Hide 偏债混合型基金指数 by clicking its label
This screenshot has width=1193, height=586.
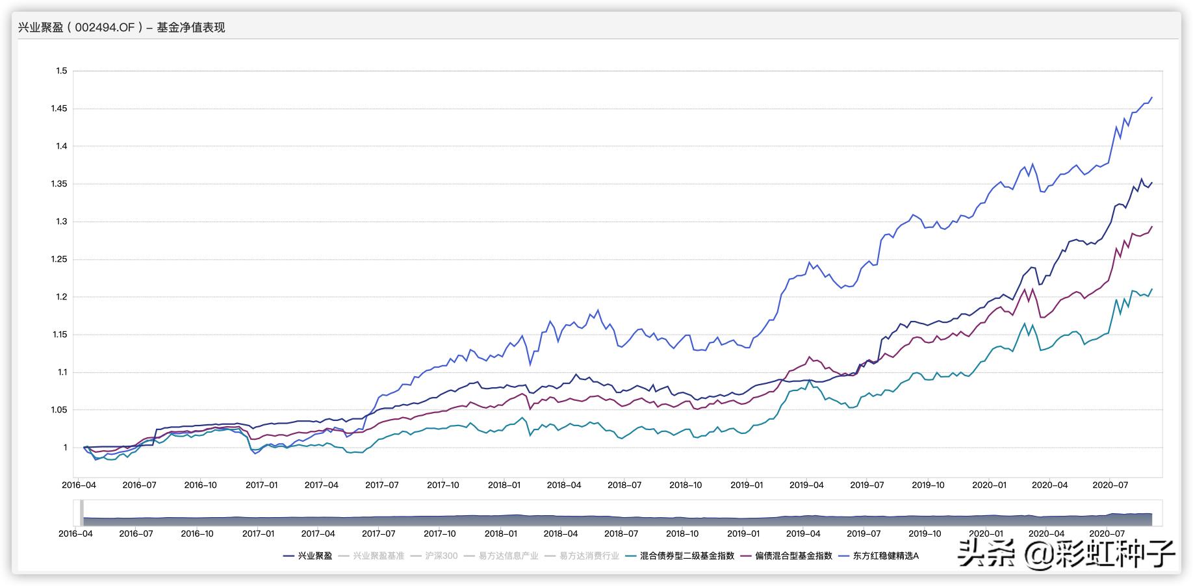point(793,556)
